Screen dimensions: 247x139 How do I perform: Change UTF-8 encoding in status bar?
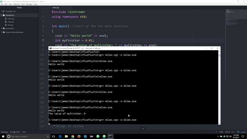point(227,132)
